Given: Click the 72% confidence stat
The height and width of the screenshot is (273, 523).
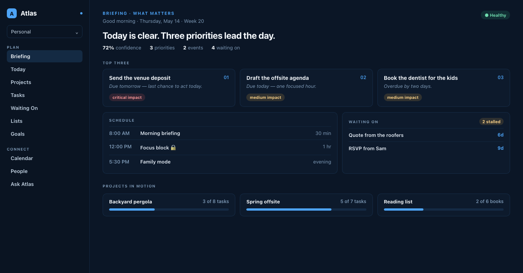Looking at the screenshot, I should 122,48.
